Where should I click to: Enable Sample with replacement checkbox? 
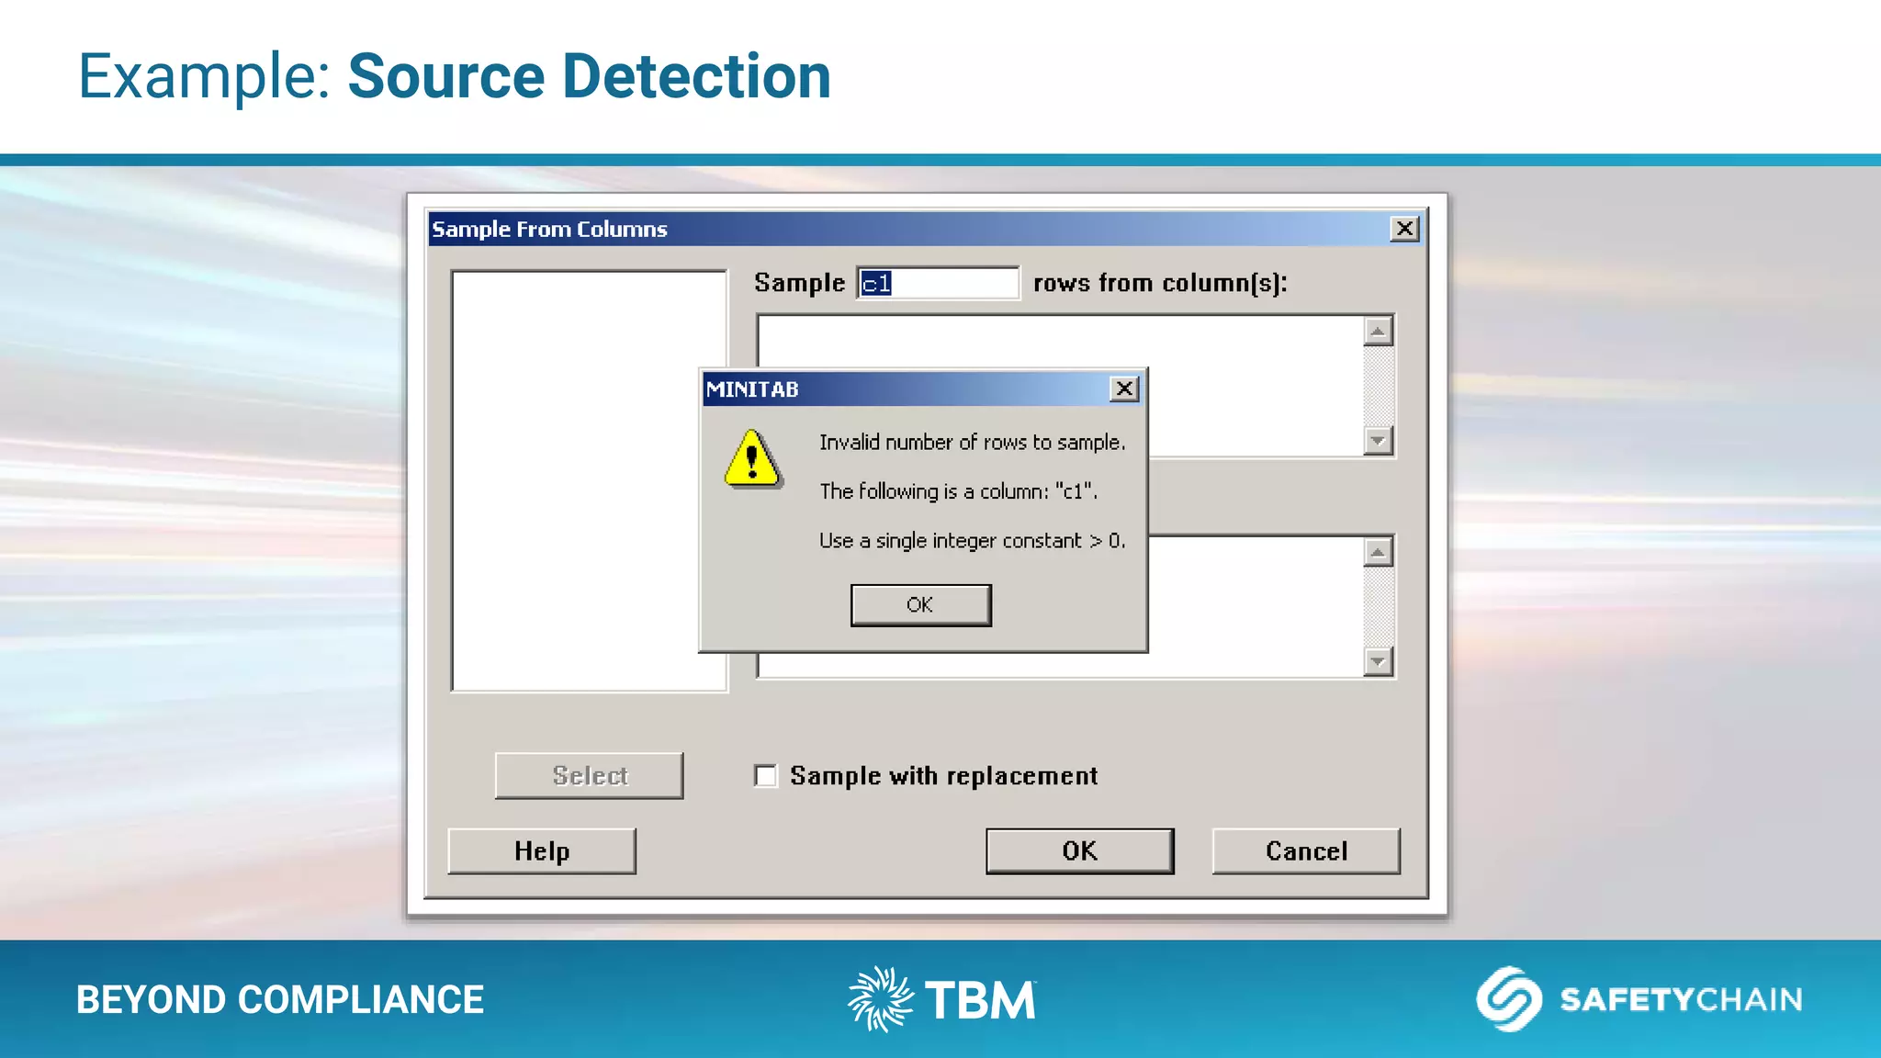(x=765, y=776)
